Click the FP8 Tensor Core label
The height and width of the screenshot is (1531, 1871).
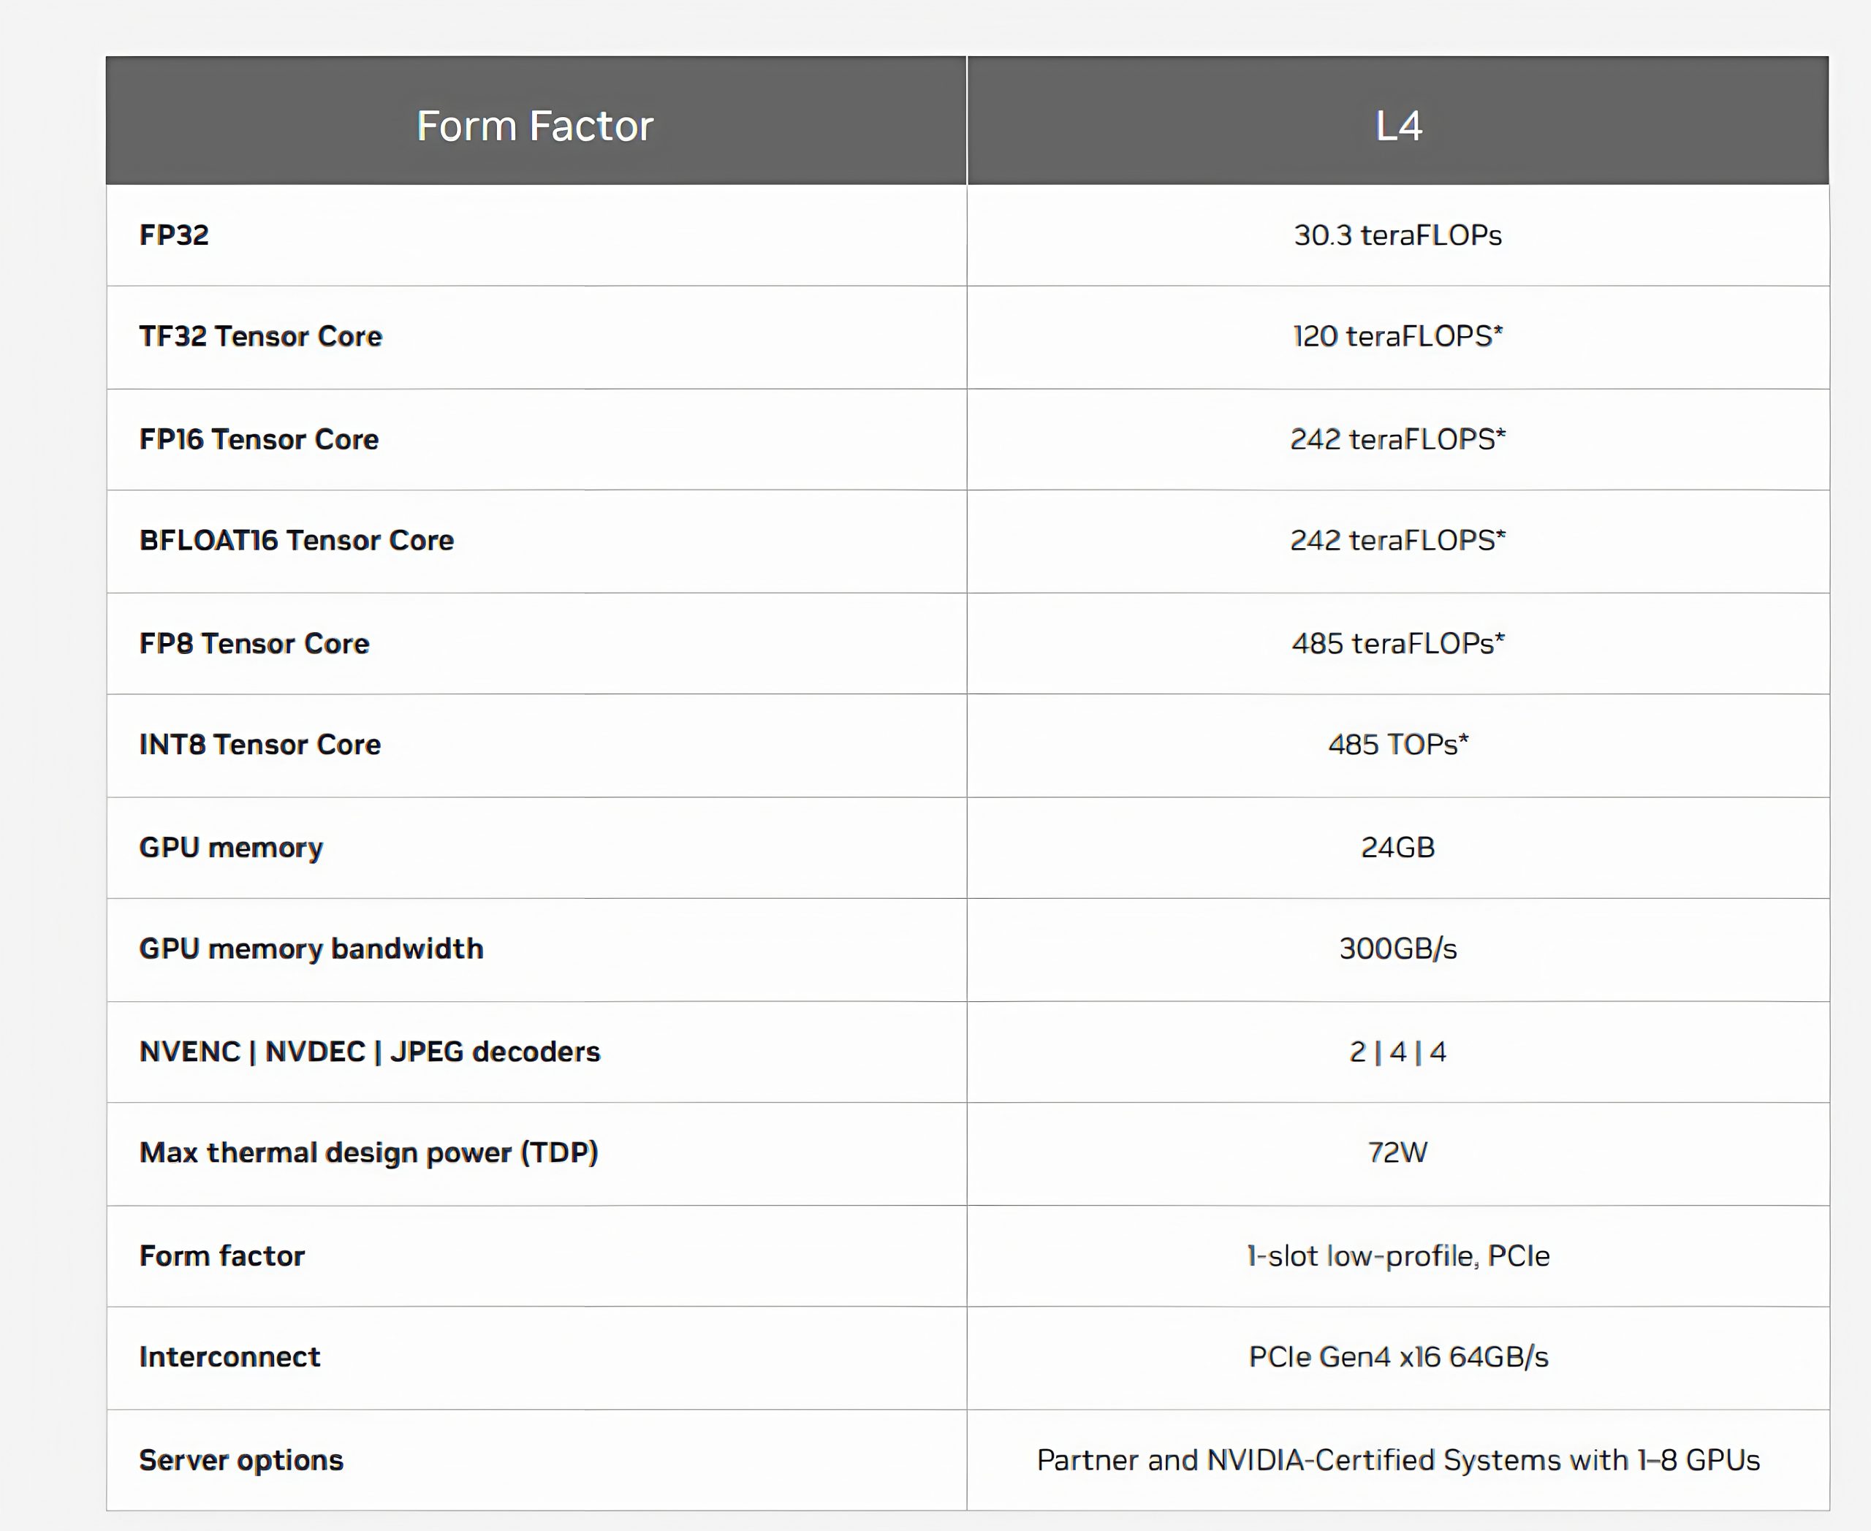[254, 644]
